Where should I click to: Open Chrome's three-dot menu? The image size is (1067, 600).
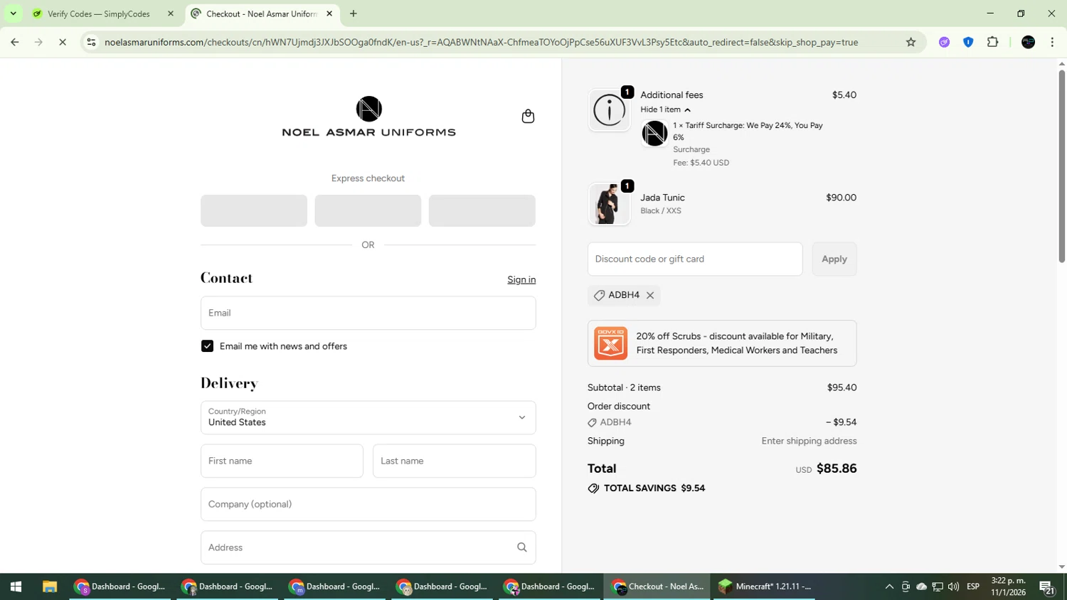tap(1052, 42)
